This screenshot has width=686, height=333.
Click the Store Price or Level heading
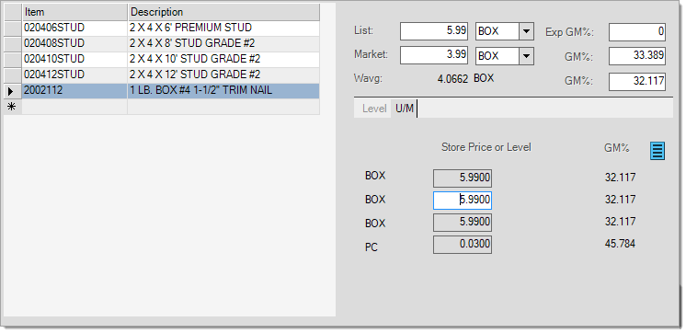click(x=486, y=147)
